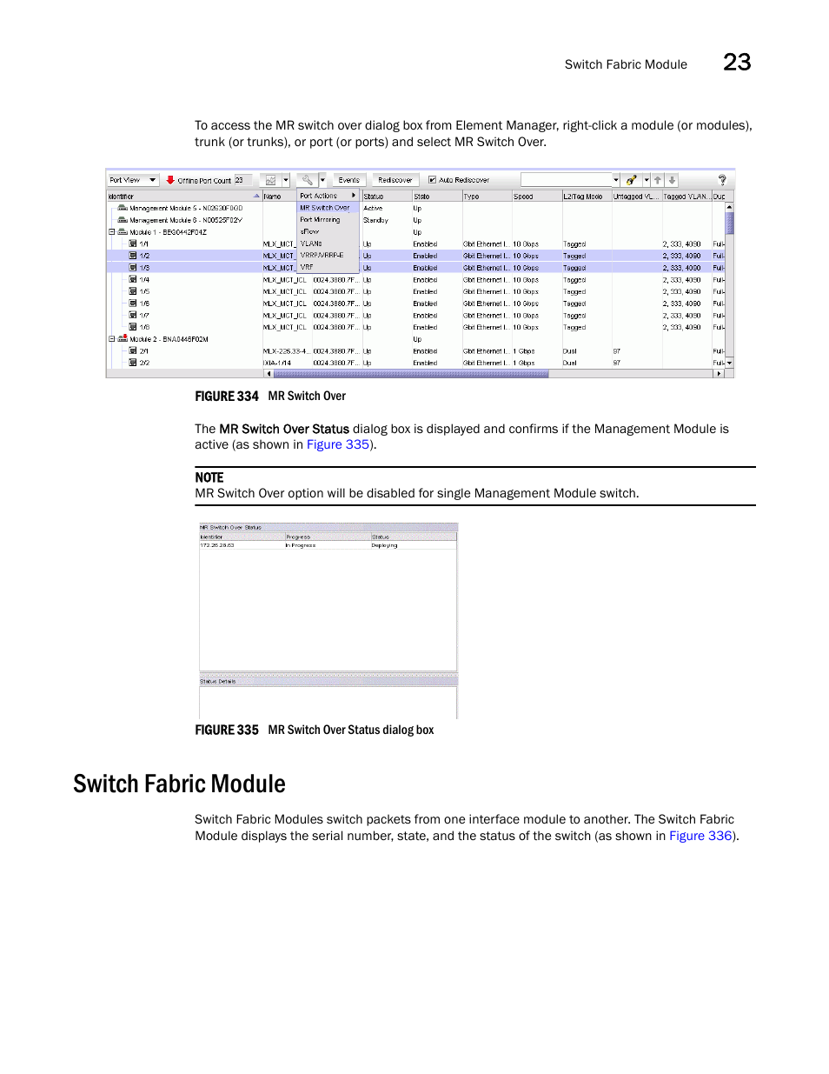The height and width of the screenshot is (1074, 829).
Task: Open the graph icon's dropdown arrow
Action: click(286, 180)
